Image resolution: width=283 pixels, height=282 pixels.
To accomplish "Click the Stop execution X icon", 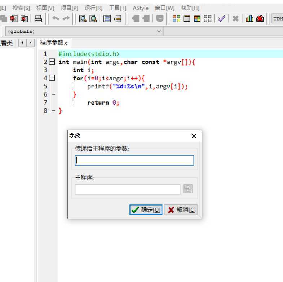I will [x=235, y=18].
